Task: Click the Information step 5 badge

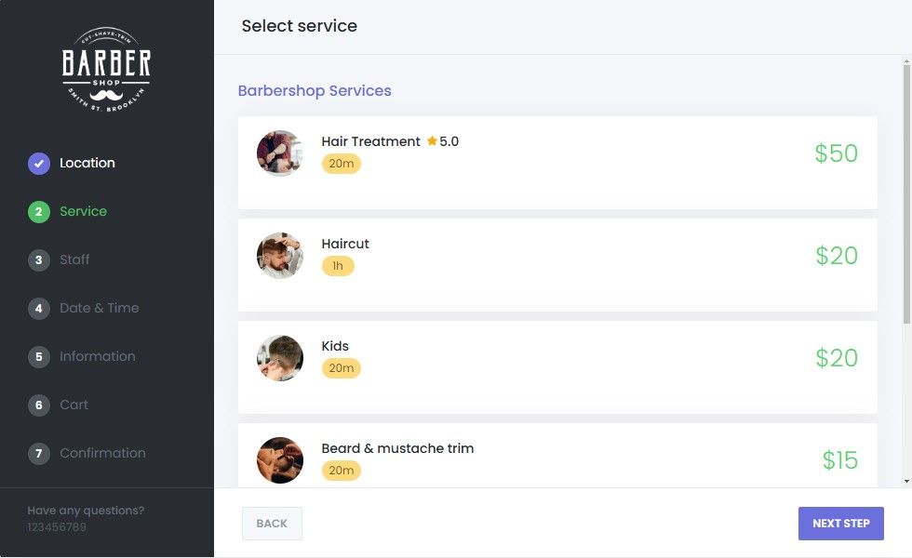Action: pos(39,357)
